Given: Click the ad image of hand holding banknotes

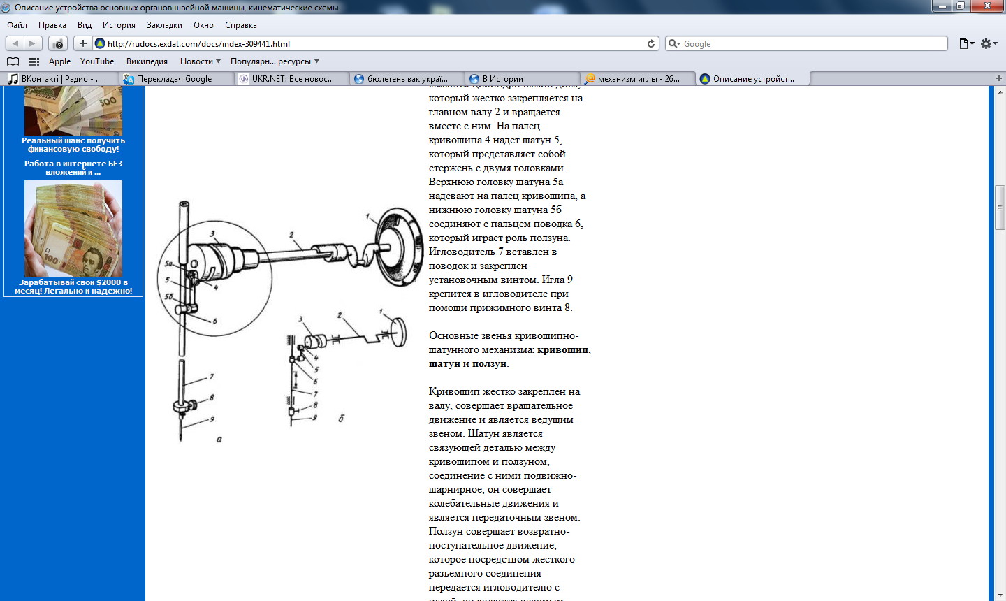Looking at the screenshot, I should coord(73,229).
